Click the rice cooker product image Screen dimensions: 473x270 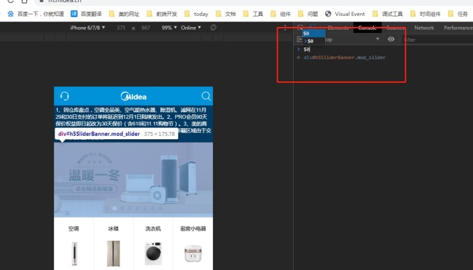[193, 254]
